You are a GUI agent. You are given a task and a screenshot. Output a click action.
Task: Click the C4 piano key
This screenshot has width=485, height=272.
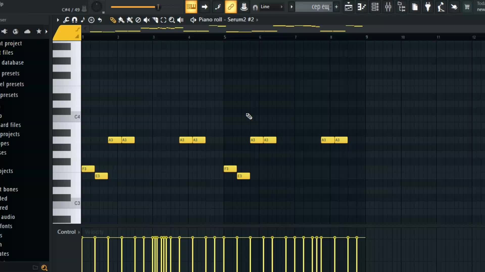(67, 117)
